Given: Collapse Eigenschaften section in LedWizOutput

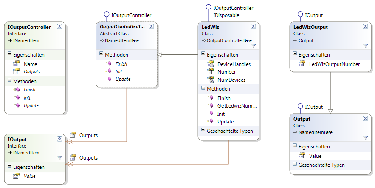Looking at the screenshot, I should point(295,54).
